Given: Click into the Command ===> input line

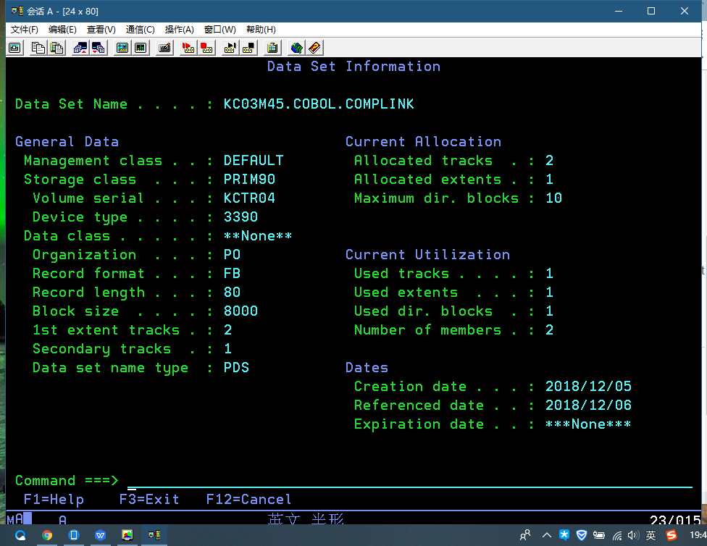Looking at the screenshot, I should 409,481.
